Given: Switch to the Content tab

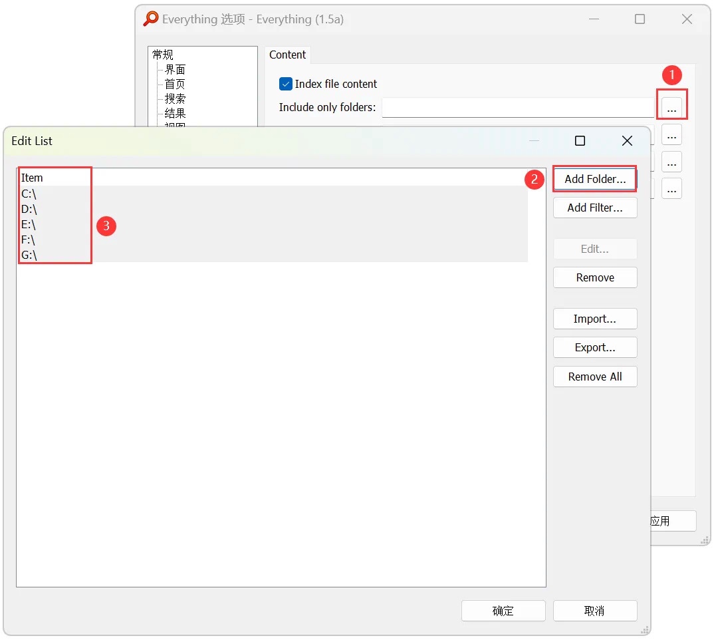Looking at the screenshot, I should coord(287,55).
